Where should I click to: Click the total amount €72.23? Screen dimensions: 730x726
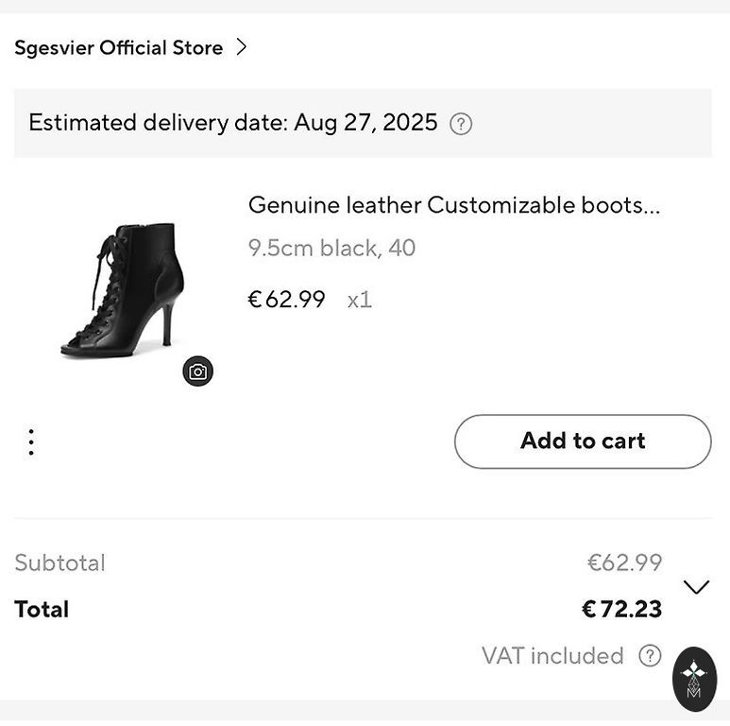click(x=621, y=610)
